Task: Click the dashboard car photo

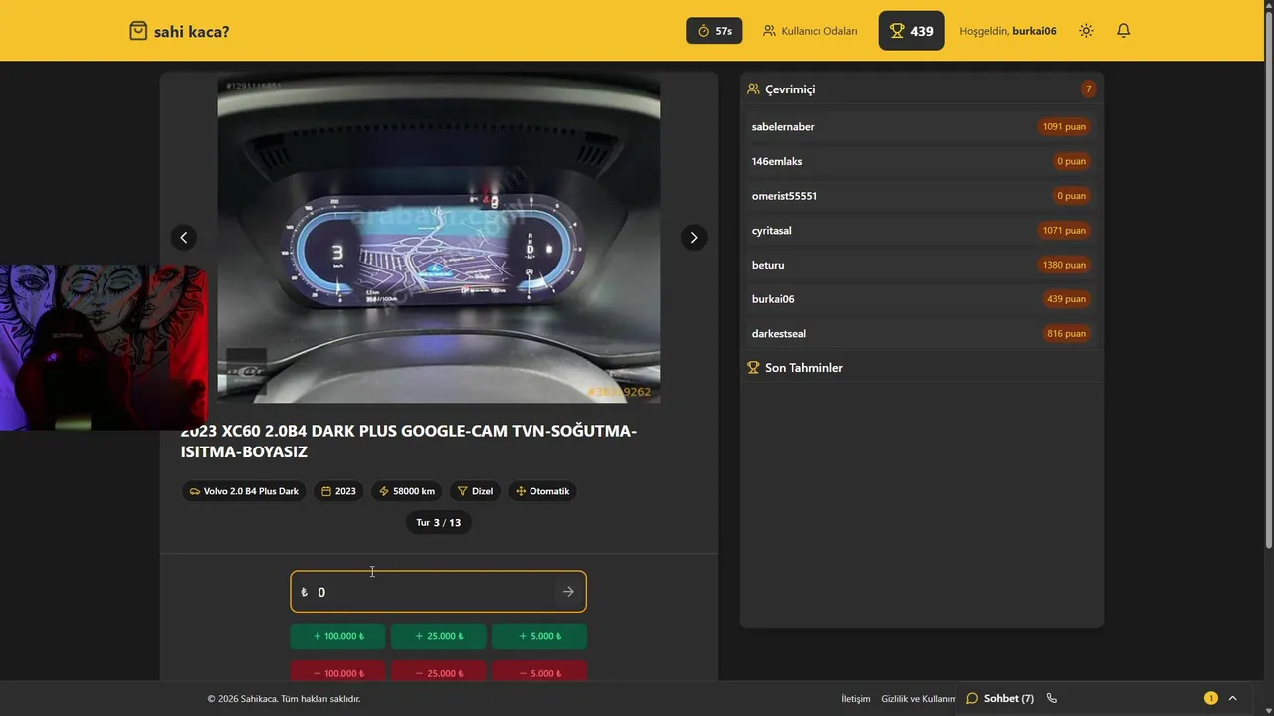Action: click(439, 240)
